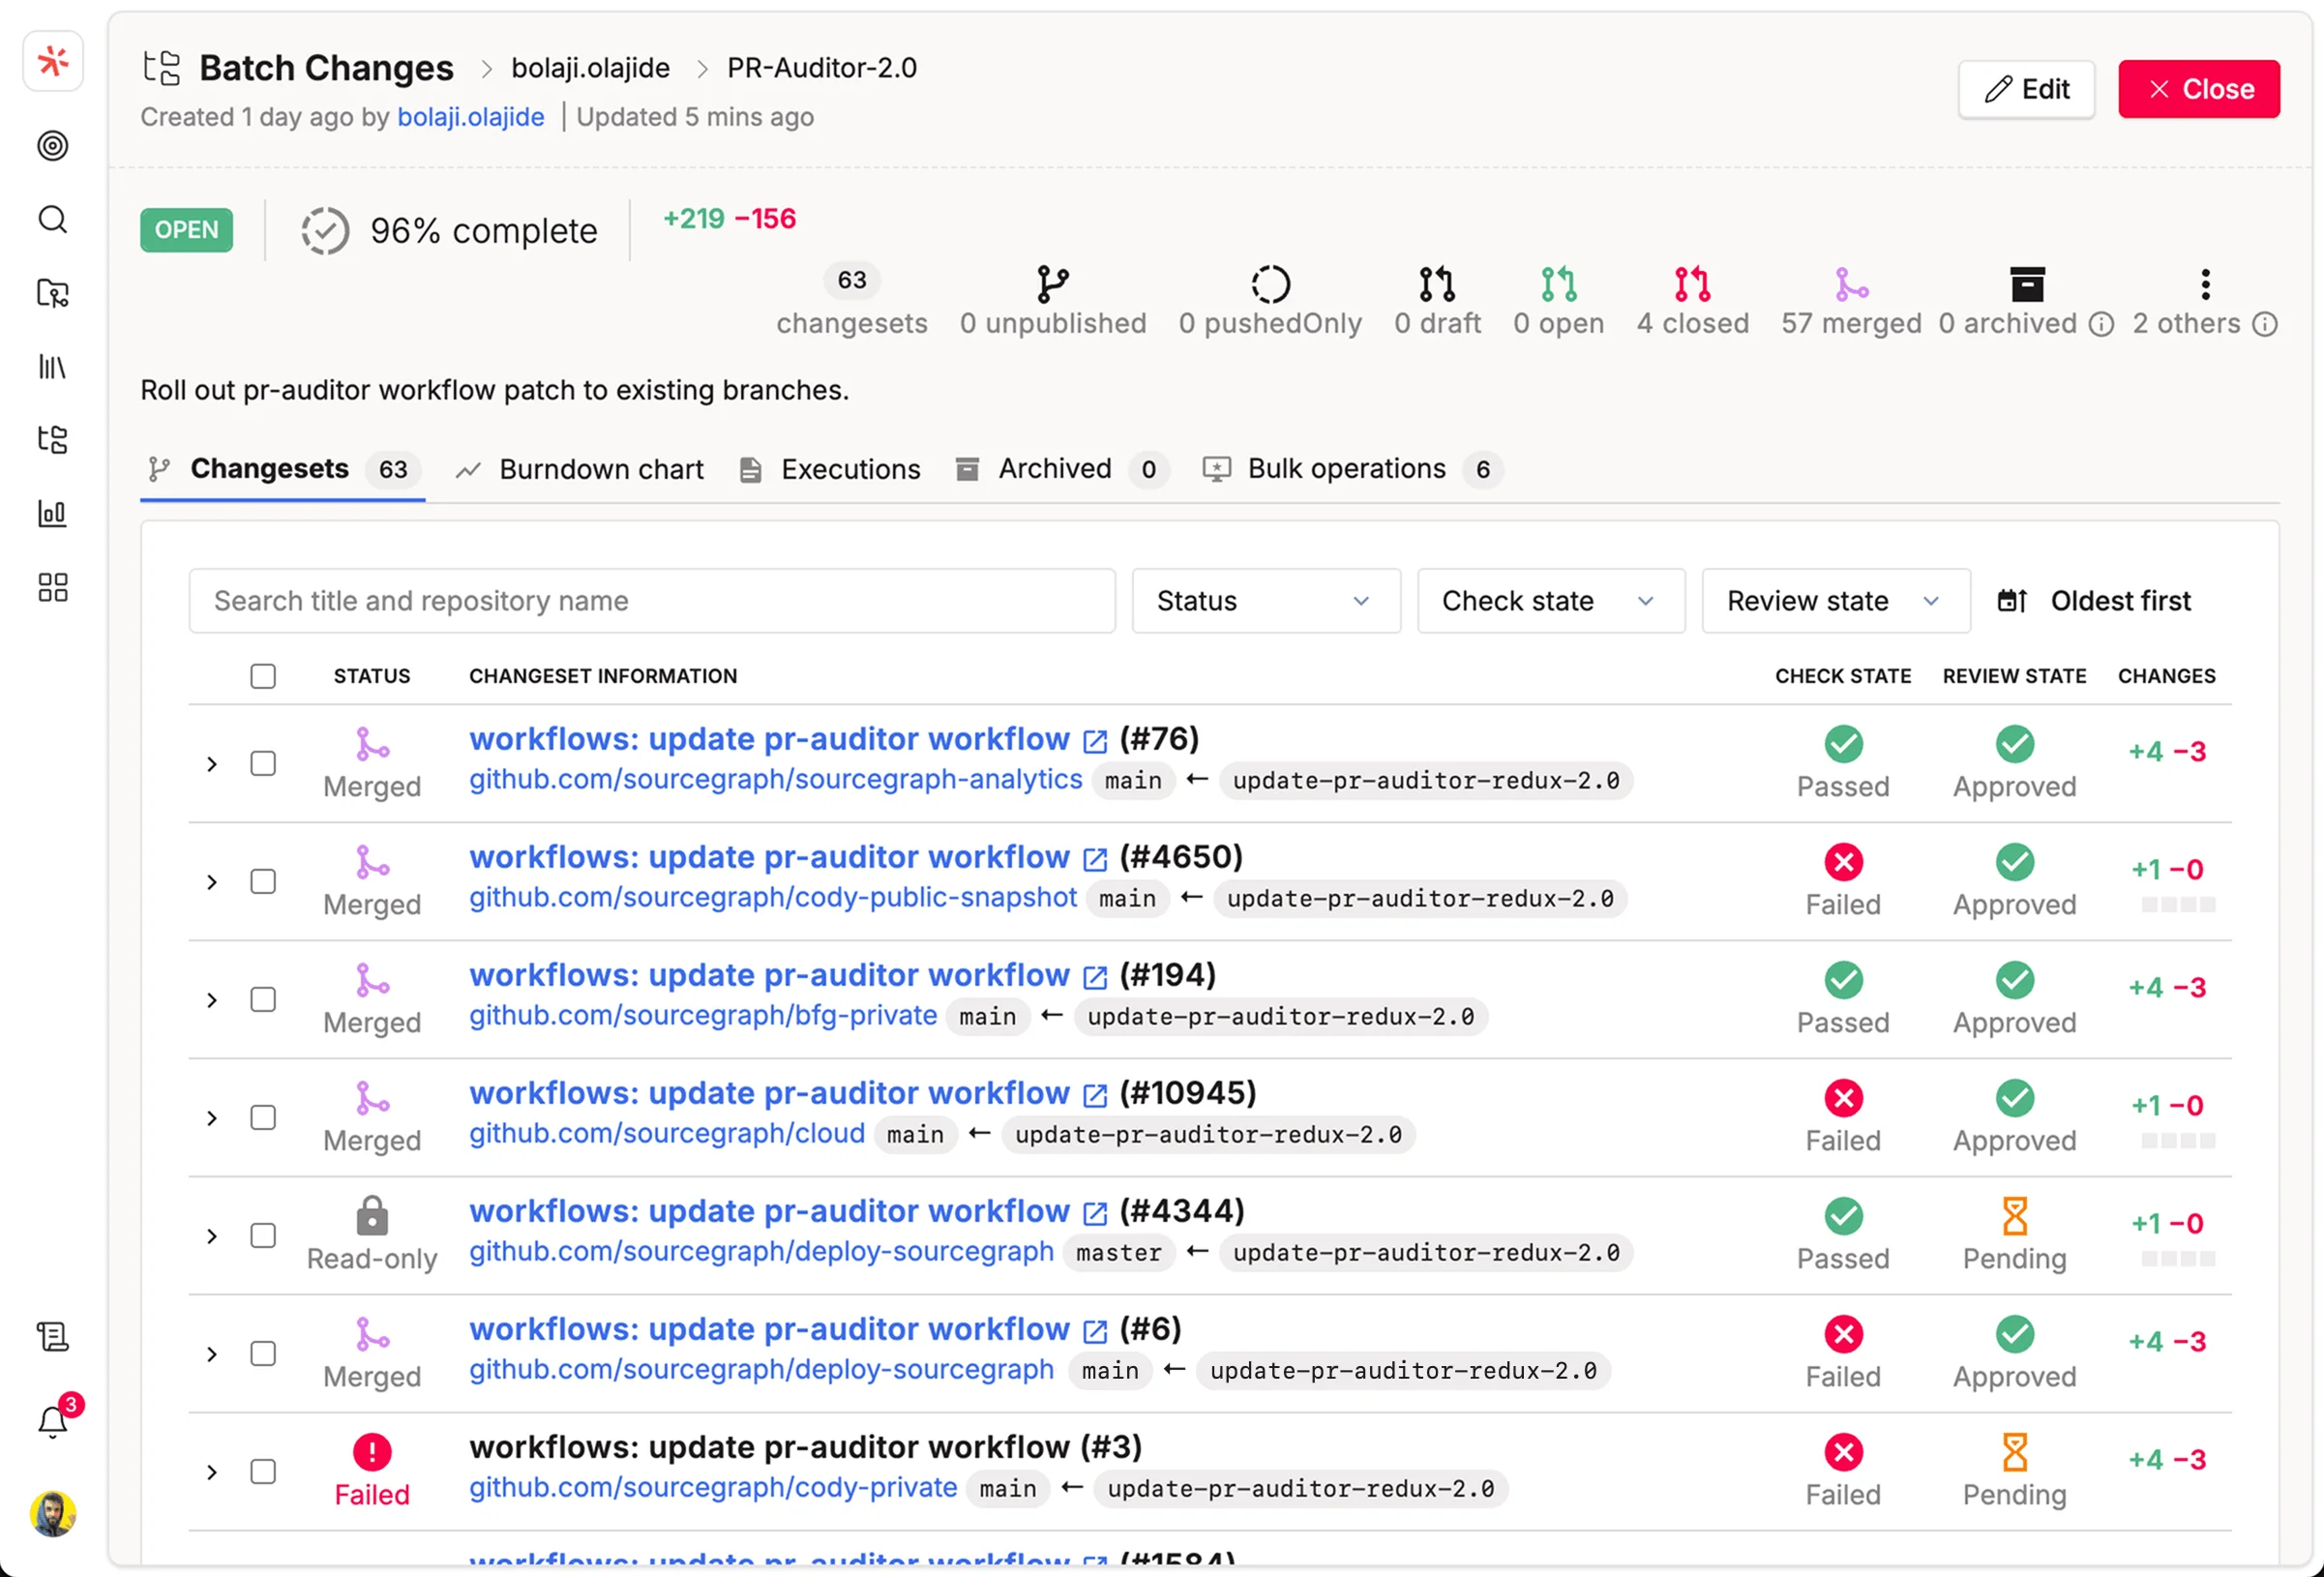Click the update-pr-auditor-redux-2.0 branch tag for #76
Viewport: 2324px width, 1577px height.
tap(1426, 780)
